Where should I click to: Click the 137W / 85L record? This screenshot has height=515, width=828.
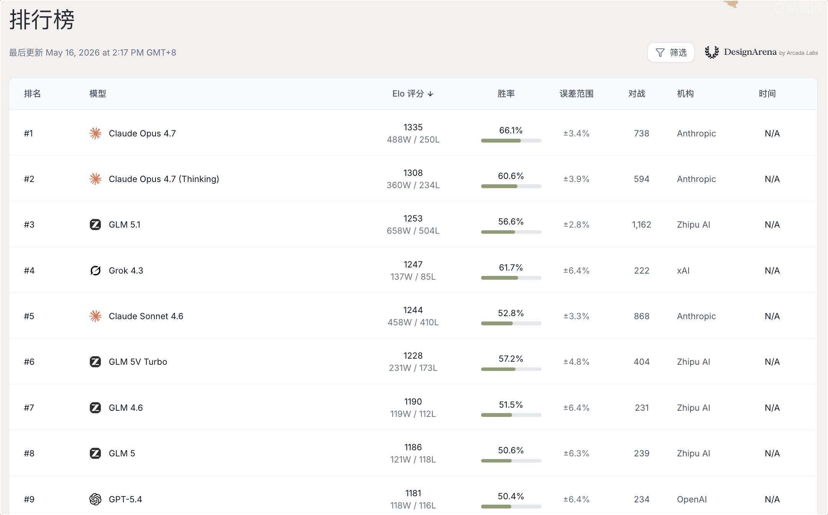coord(413,277)
